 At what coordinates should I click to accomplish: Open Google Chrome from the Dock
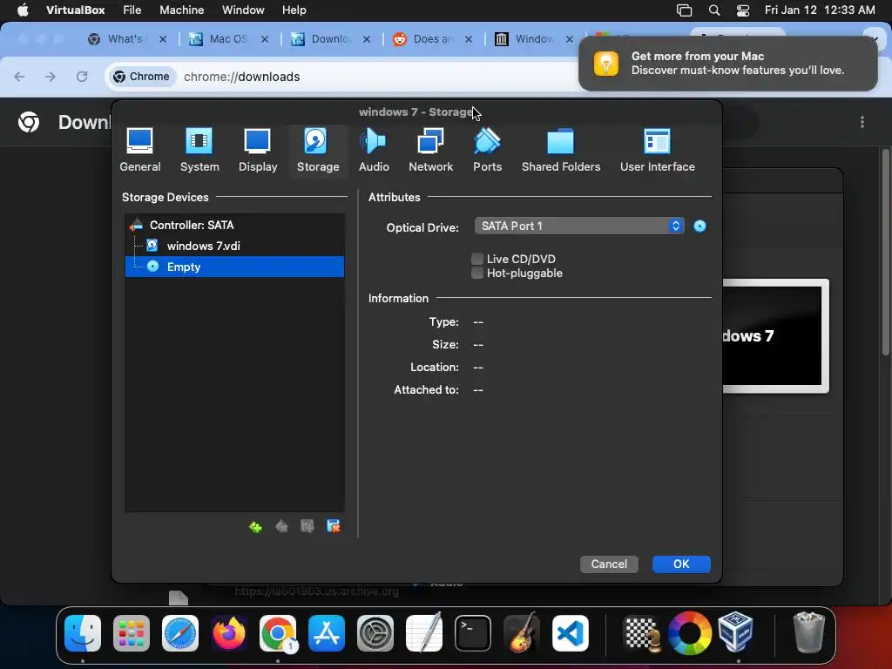(x=278, y=633)
